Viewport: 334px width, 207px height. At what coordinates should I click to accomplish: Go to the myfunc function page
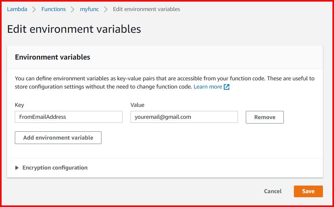(x=89, y=9)
